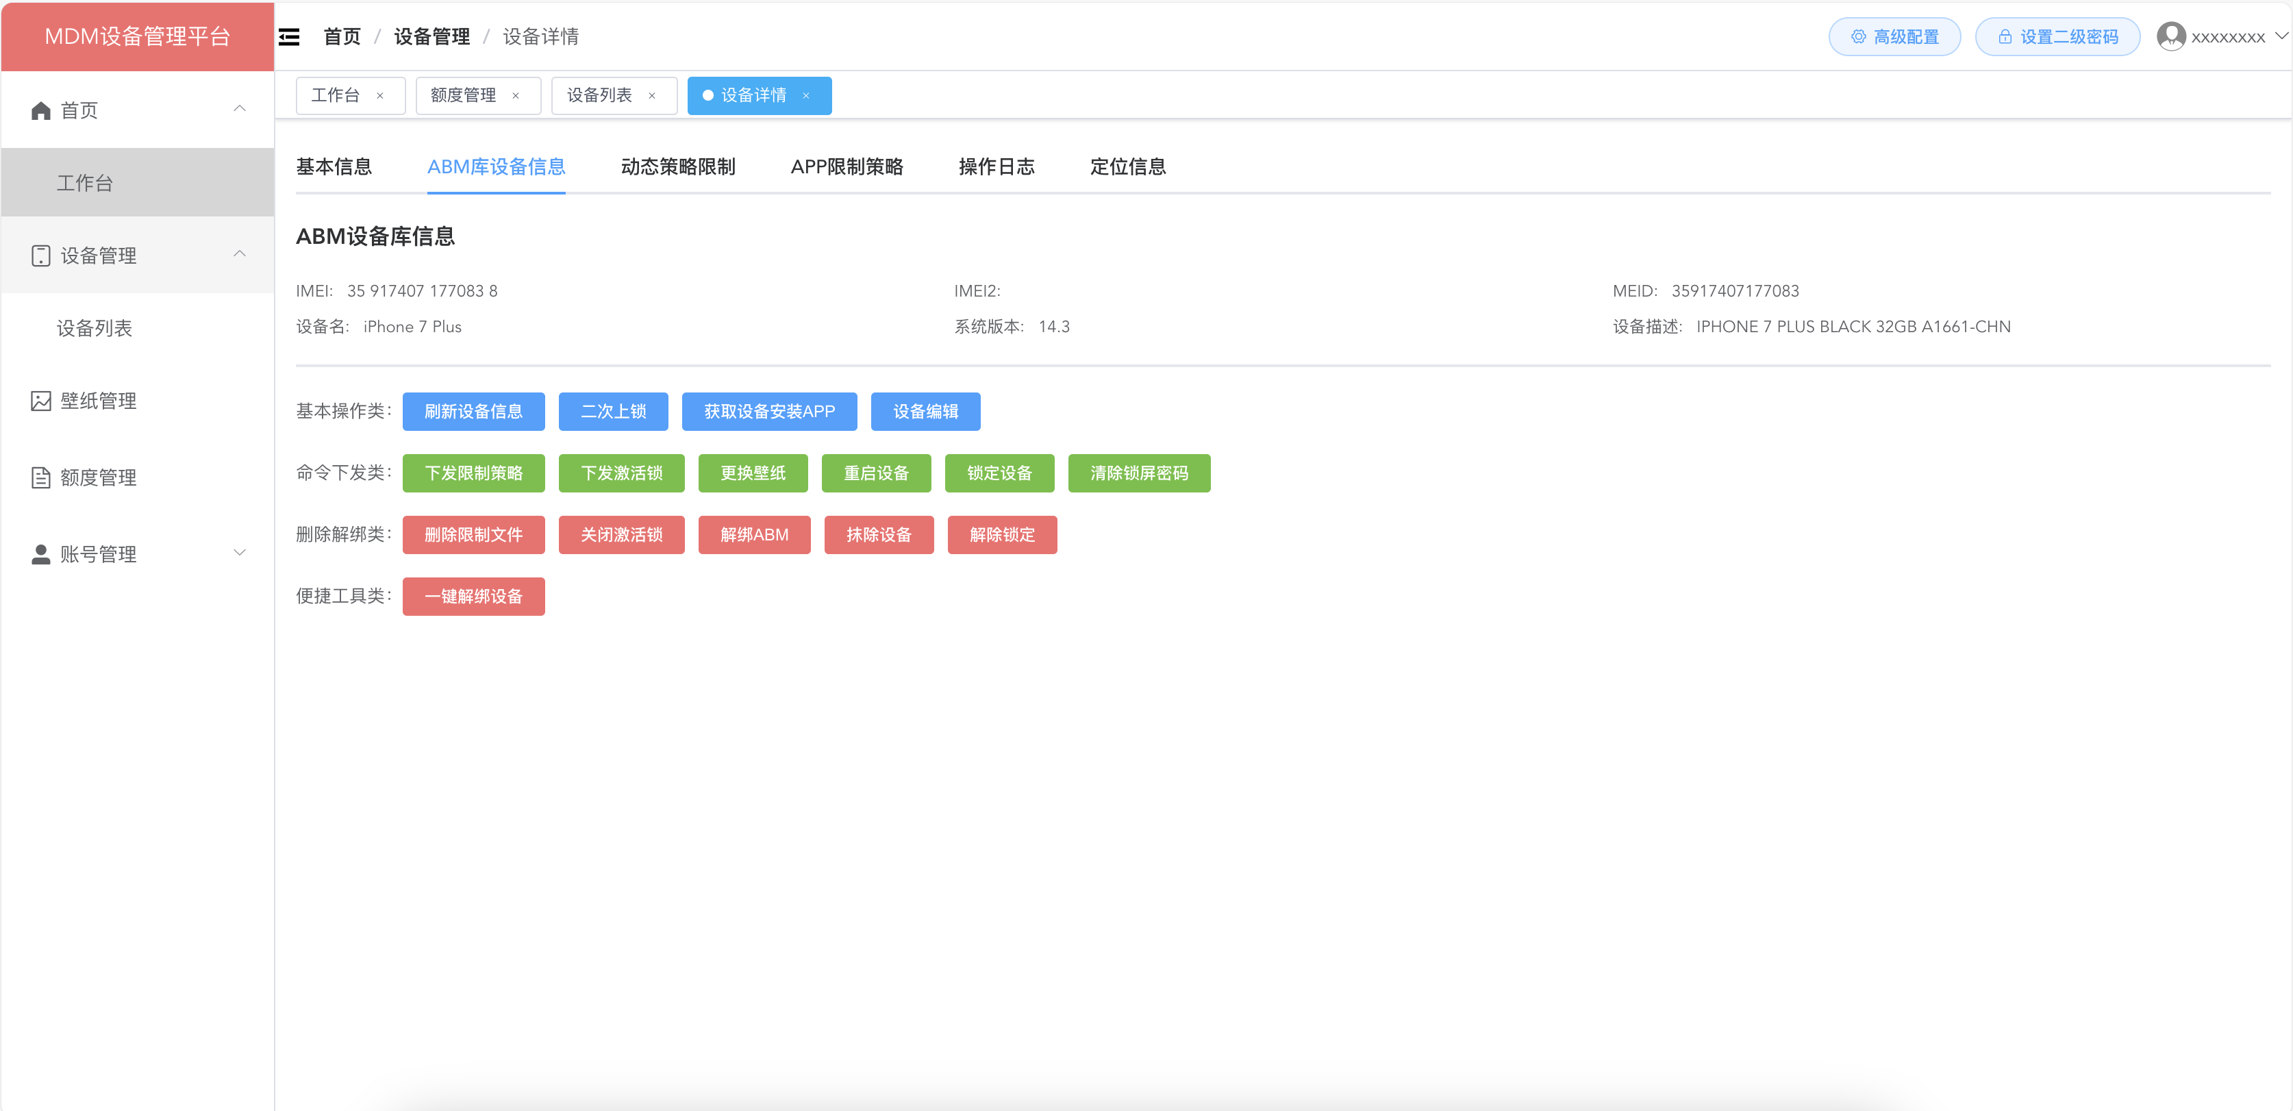
Task: Click the device icon beside 设备管理
Action: 41,255
